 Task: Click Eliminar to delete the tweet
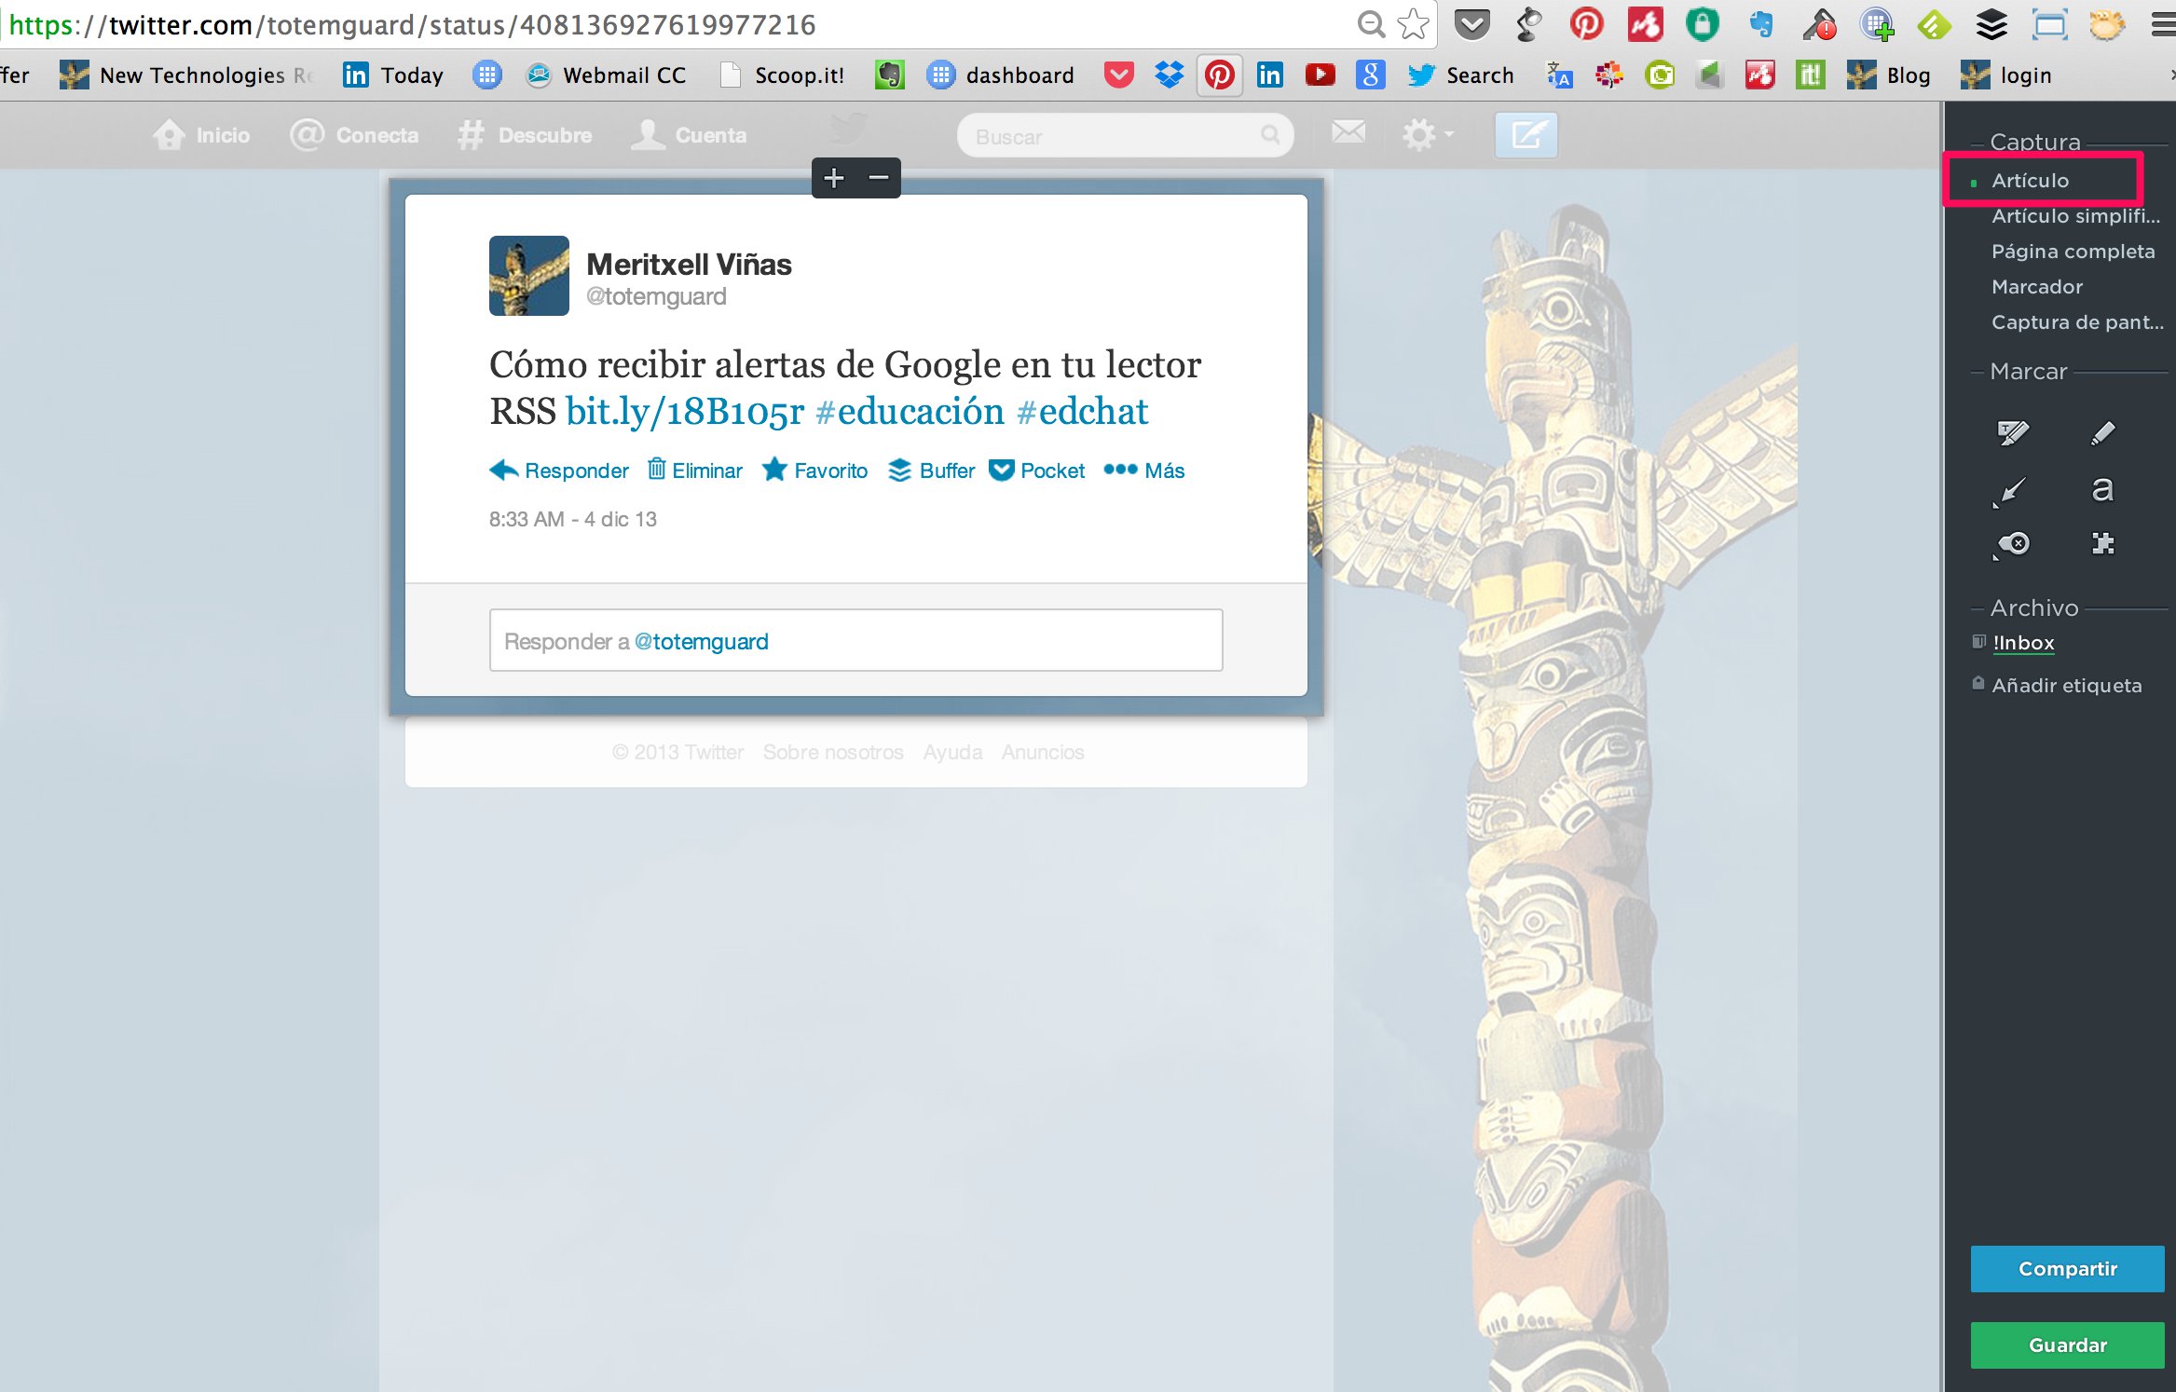point(695,471)
